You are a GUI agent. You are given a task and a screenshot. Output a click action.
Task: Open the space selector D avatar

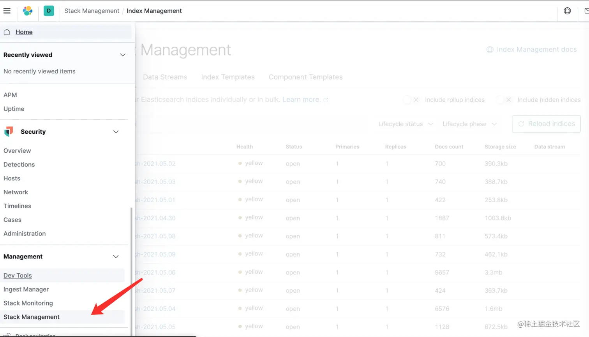click(49, 11)
